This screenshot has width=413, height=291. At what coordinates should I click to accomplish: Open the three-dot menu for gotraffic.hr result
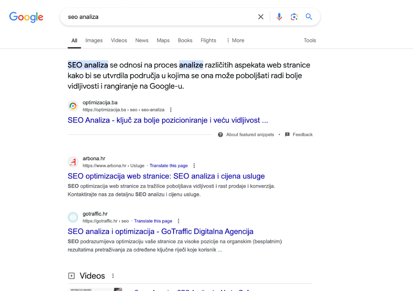[178, 221]
